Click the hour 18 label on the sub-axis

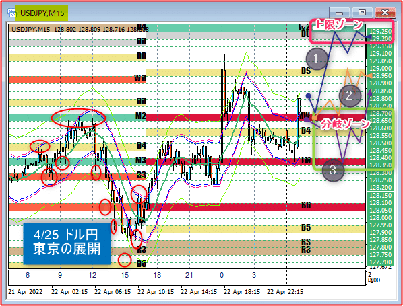point(157,276)
